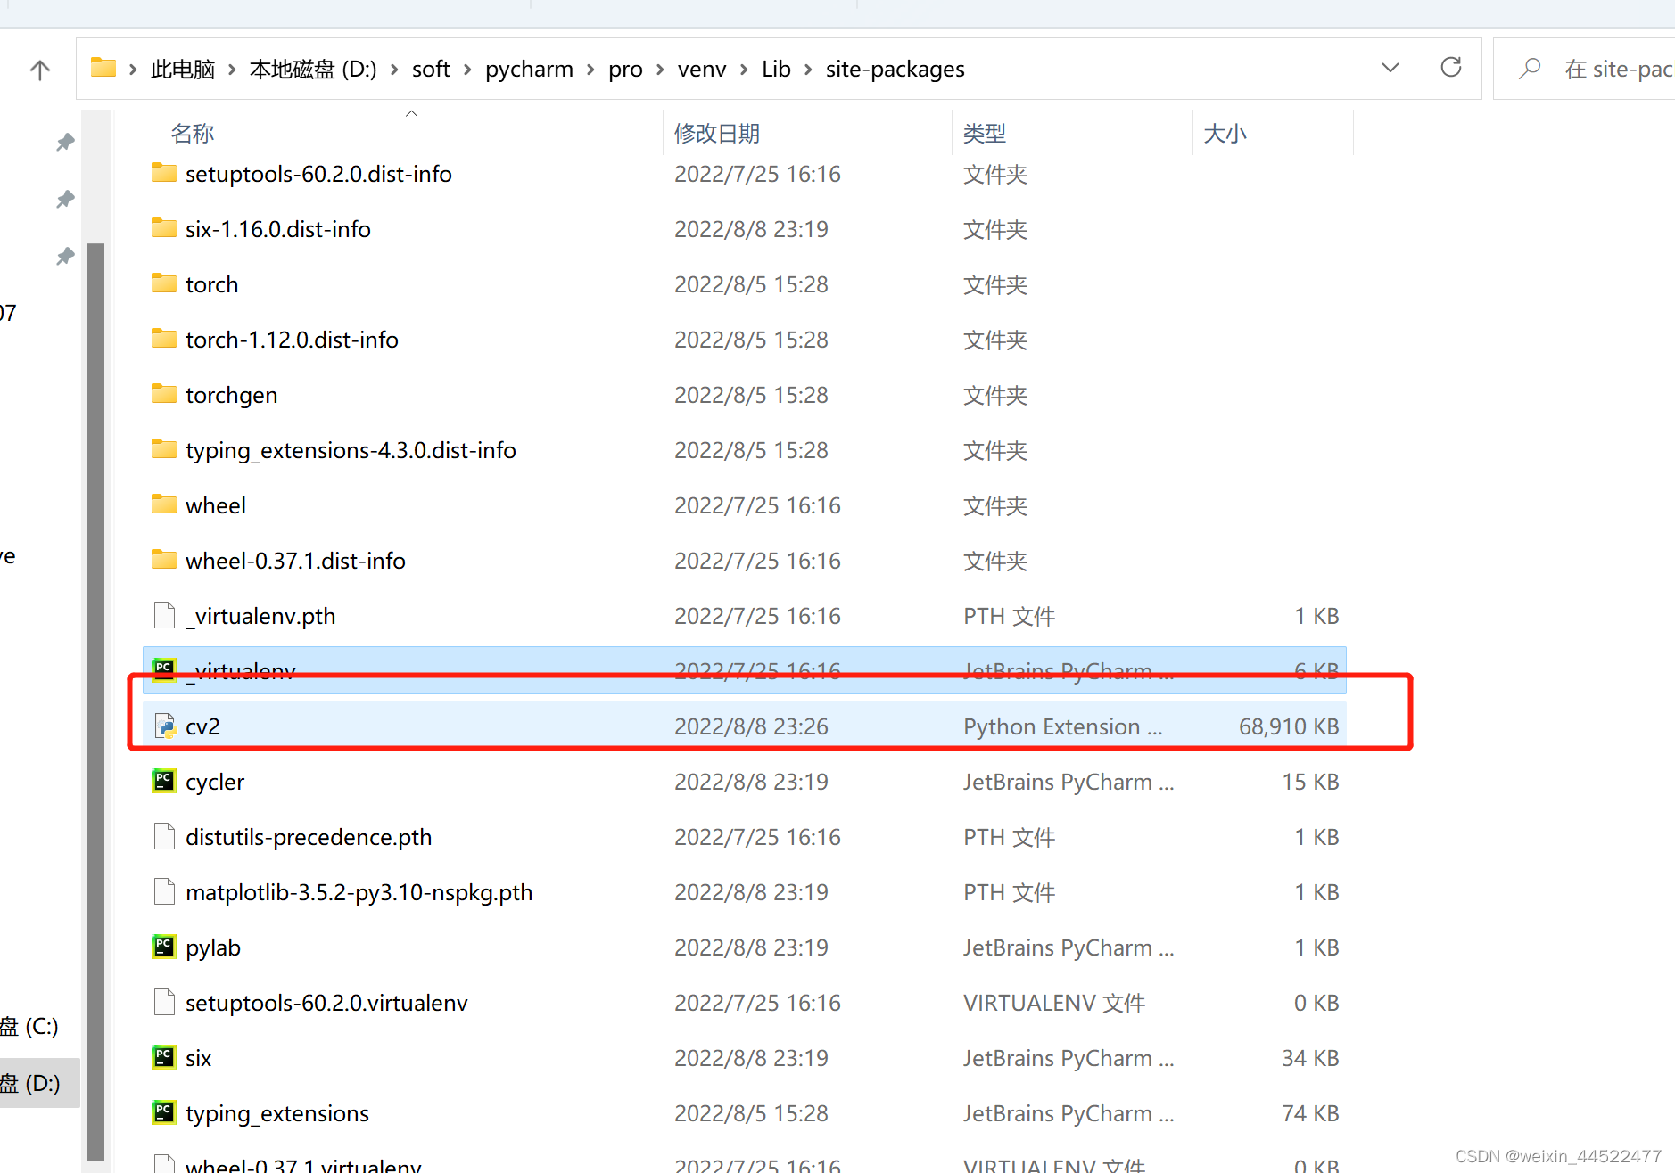The image size is (1675, 1173).
Task: Click the VIRTUALENV 文件 type of setuptools-60.2.0.virtualenv
Action: point(1054,1003)
